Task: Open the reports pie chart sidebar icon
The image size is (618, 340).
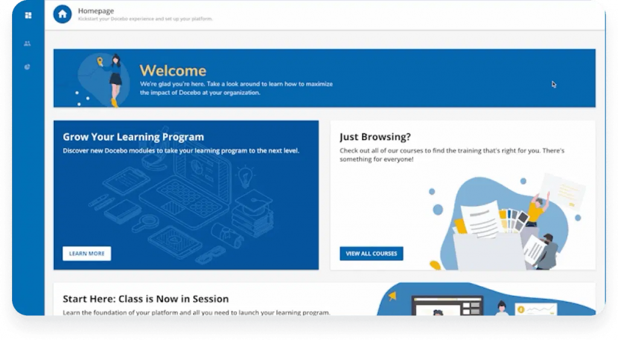Action: pyautogui.click(x=27, y=66)
